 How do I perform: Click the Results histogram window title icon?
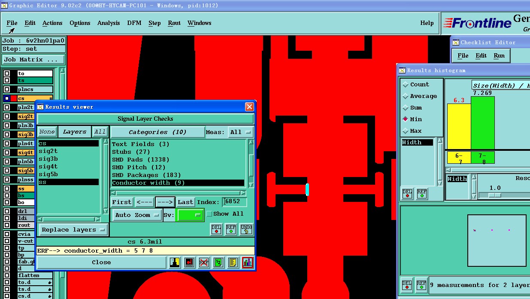[402, 70]
